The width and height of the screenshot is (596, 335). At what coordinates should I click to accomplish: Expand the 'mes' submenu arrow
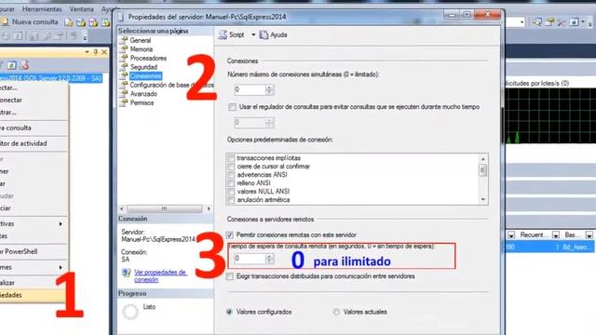[61, 267]
